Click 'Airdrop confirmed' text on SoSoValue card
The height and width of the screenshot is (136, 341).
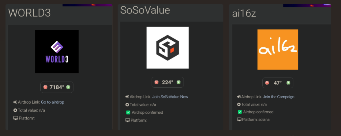[x=147, y=113]
